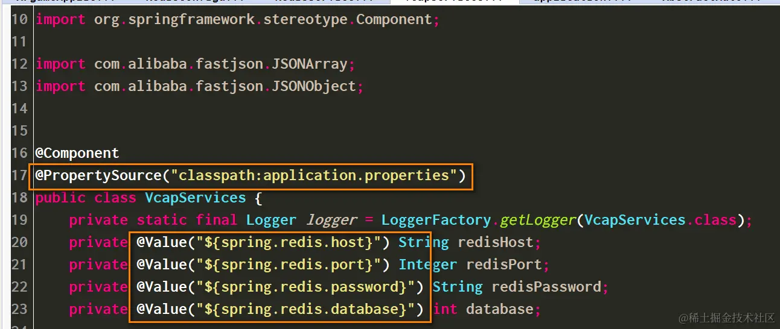Click line number 16 in the gutter
This screenshot has height=329, width=780.
[19, 154]
